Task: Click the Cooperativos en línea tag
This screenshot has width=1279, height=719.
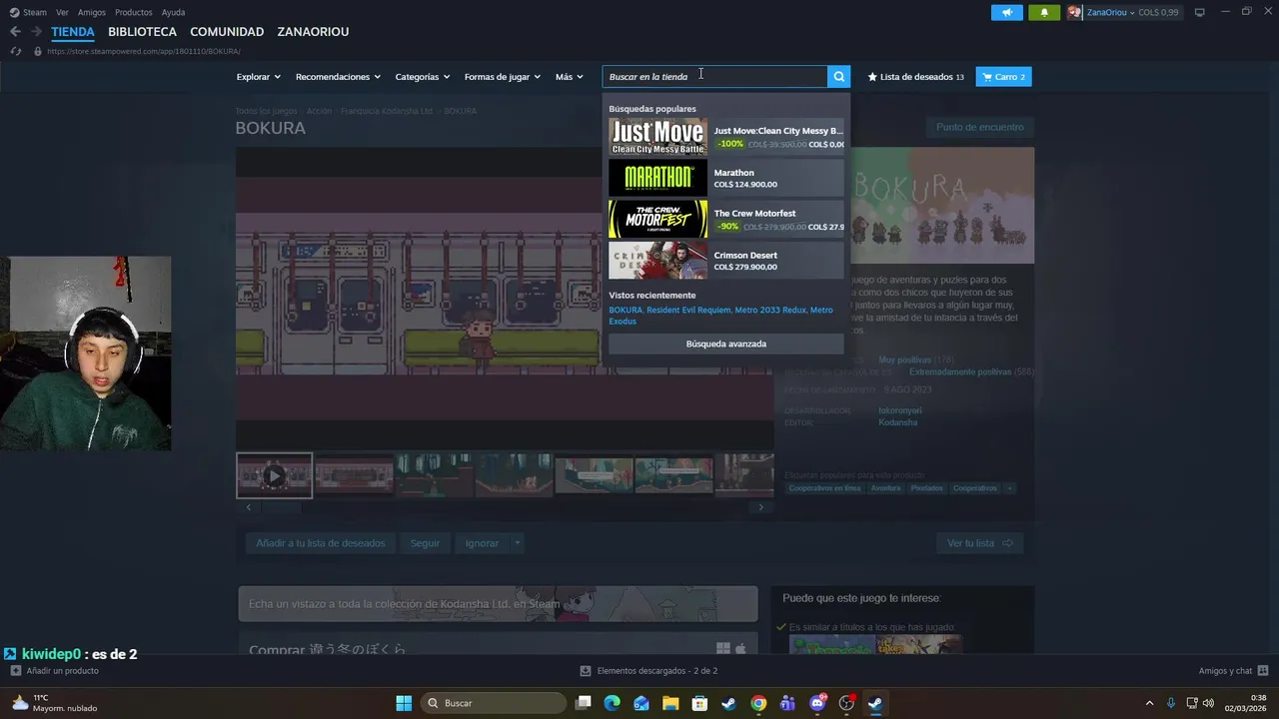Action: click(824, 488)
